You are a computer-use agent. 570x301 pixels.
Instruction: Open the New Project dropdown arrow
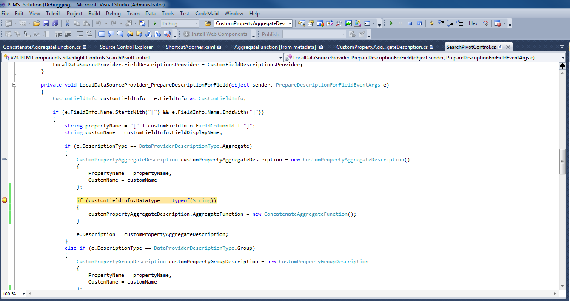[x=15, y=23]
